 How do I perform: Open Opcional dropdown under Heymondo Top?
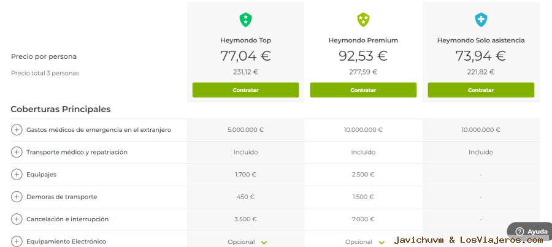pyautogui.click(x=248, y=242)
